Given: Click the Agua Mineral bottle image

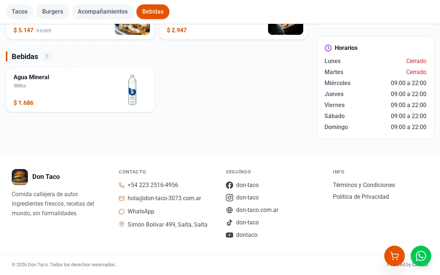Looking at the screenshot, I should [x=132, y=90].
